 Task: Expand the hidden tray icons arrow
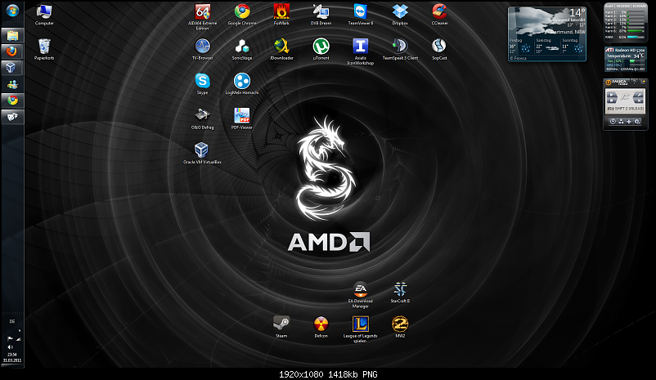20,330
